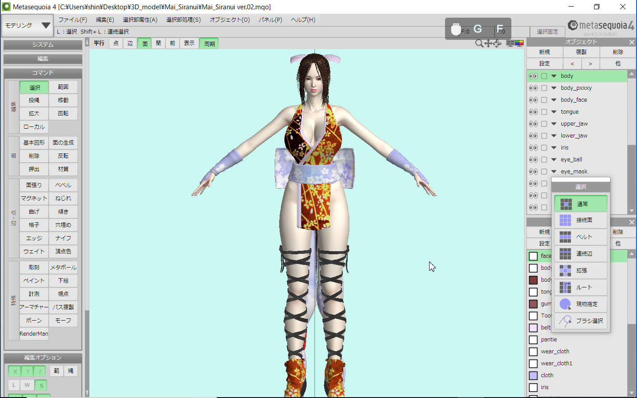Enable the W world coordinate option
Image resolution: width=637 pixels, height=398 pixels.
pyautogui.click(x=27, y=385)
